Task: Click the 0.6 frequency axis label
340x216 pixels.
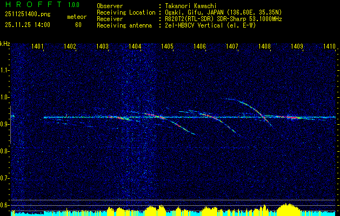Action: click(4, 205)
